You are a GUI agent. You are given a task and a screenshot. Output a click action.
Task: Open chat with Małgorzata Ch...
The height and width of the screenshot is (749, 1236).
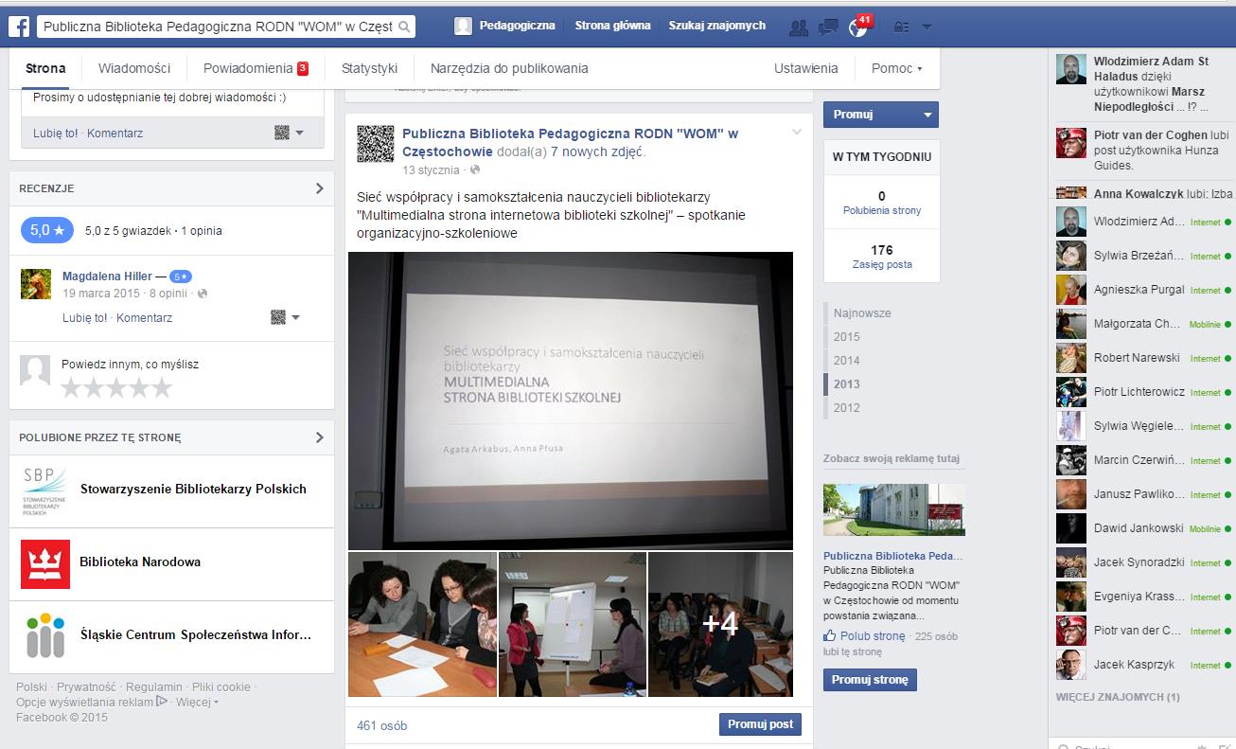[1144, 324]
